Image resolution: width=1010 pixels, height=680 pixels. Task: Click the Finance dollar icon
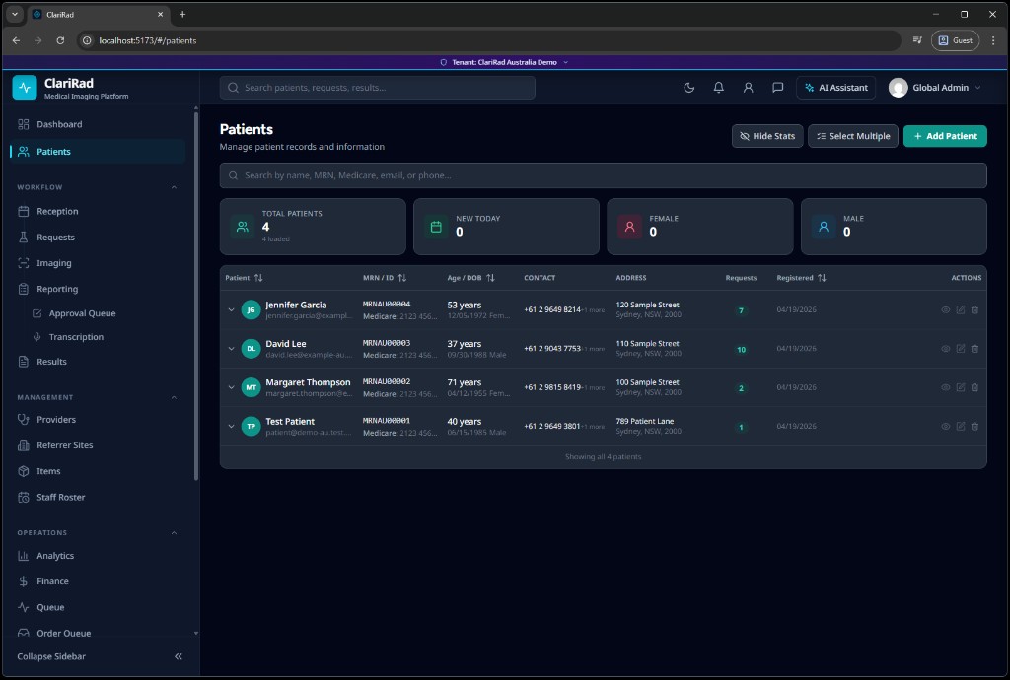[x=24, y=581]
